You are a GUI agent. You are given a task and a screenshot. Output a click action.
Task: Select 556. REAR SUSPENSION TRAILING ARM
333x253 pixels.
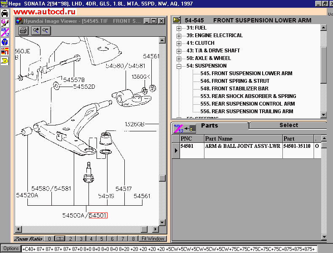247,112
